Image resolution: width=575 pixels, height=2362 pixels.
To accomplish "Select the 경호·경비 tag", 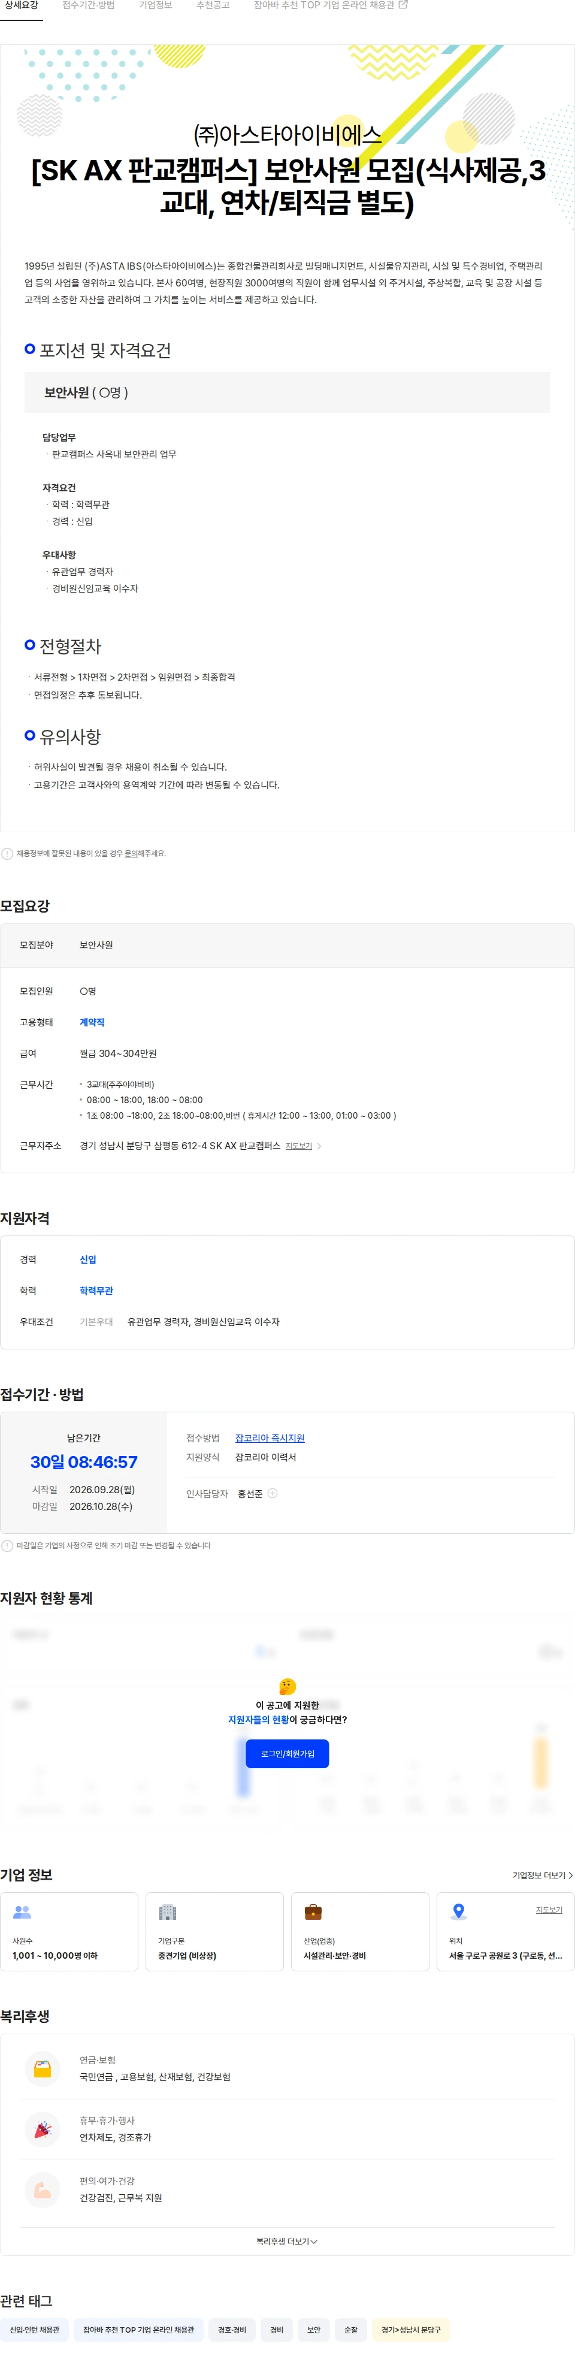I will [232, 2330].
